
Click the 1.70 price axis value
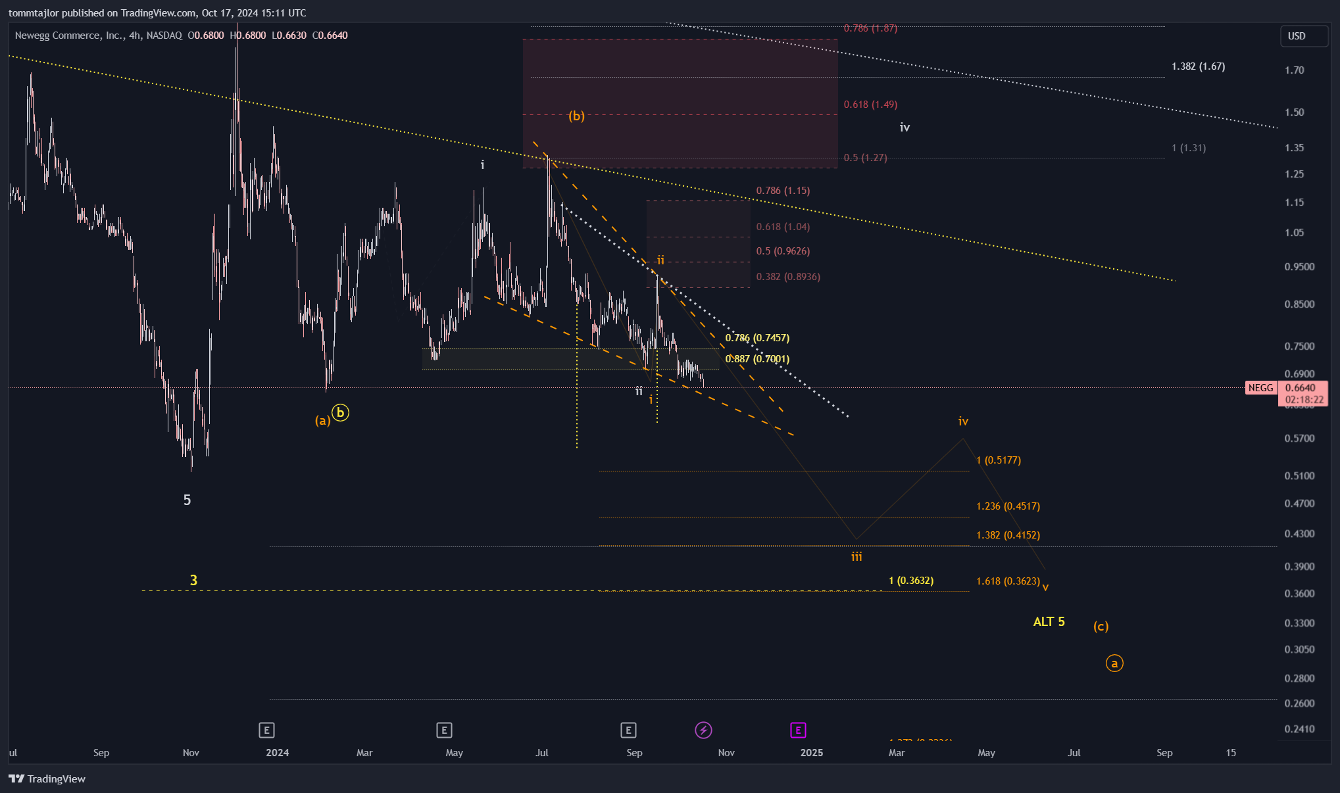click(x=1295, y=70)
